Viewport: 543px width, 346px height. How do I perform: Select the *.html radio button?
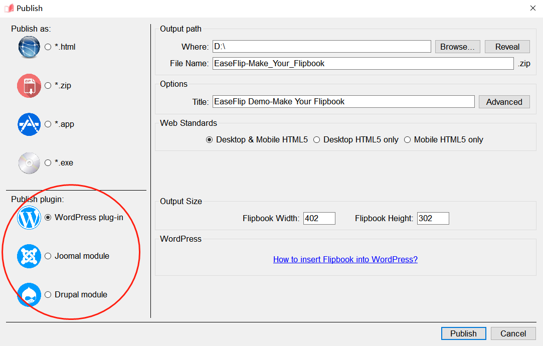point(48,47)
